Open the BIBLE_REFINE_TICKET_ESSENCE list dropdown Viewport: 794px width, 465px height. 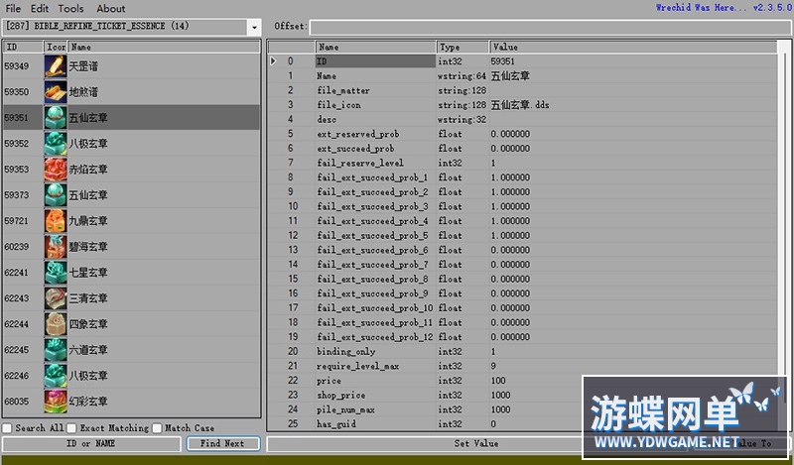click(254, 27)
